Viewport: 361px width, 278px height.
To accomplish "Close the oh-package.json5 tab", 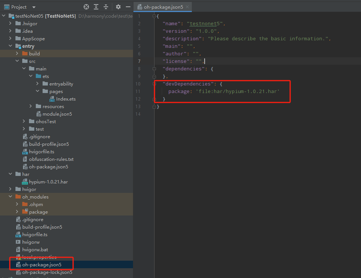I will (x=187, y=7).
